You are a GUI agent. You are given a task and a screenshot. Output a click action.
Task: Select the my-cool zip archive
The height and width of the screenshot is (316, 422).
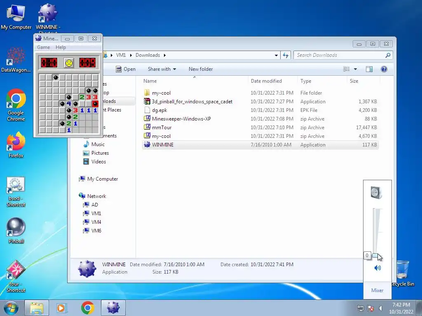click(x=260, y=136)
